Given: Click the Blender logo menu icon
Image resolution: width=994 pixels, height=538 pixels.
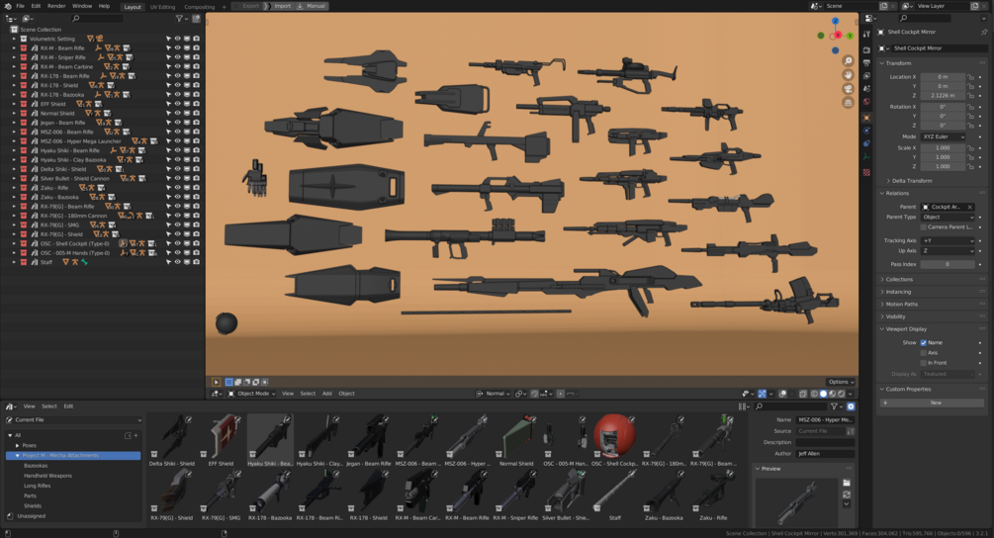Looking at the screenshot, I should (7, 6).
